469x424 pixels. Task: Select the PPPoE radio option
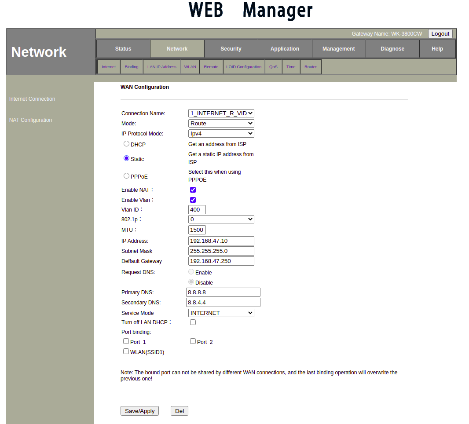[x=127, y=176]
